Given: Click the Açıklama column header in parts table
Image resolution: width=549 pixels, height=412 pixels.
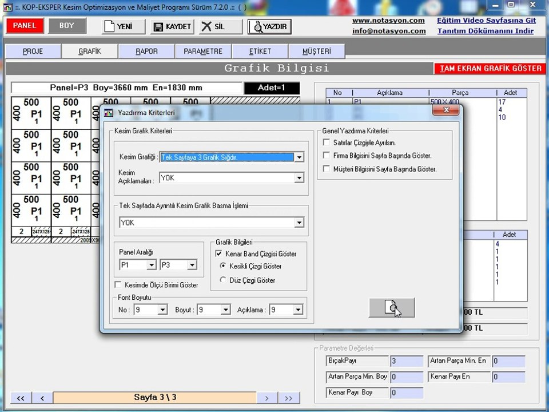Looking at the screenshot, I should click(389, 93).
